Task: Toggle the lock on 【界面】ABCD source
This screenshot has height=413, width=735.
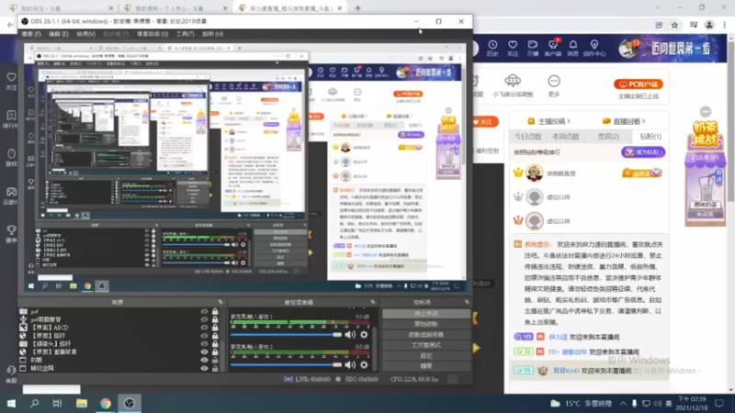Action: point(215,328)
